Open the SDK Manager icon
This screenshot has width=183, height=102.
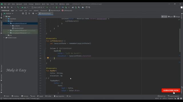pyautogui.click(x=79, y=7)
